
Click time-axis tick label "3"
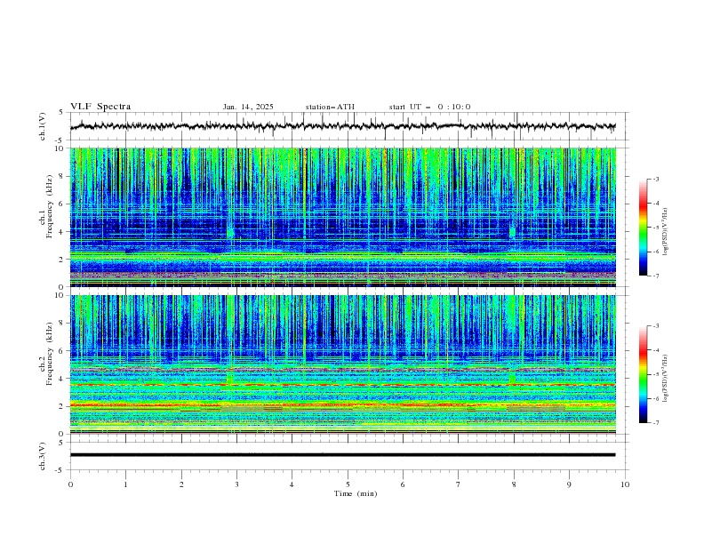click(236, 484)
